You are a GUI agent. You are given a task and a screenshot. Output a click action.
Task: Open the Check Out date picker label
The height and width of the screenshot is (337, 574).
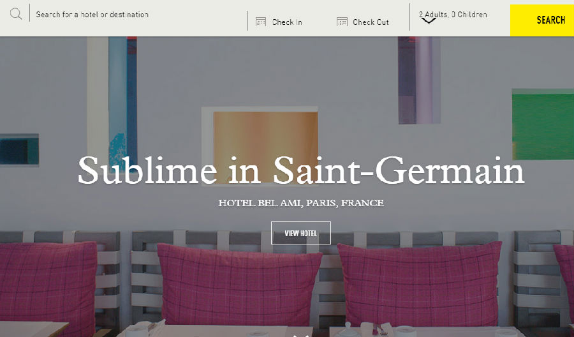(x=371, y=22)
